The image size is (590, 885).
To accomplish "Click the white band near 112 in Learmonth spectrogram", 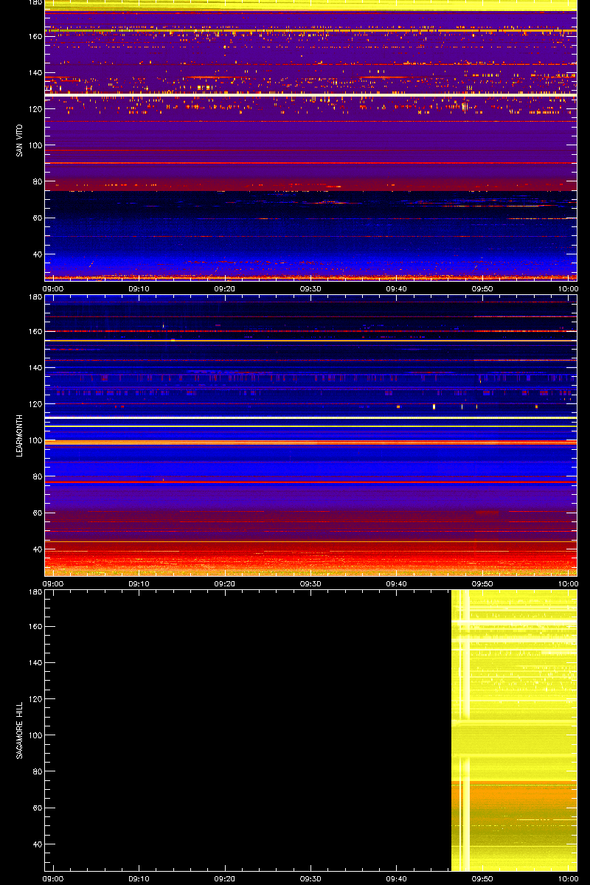I will pyautogui.click(x=310, y=418).
